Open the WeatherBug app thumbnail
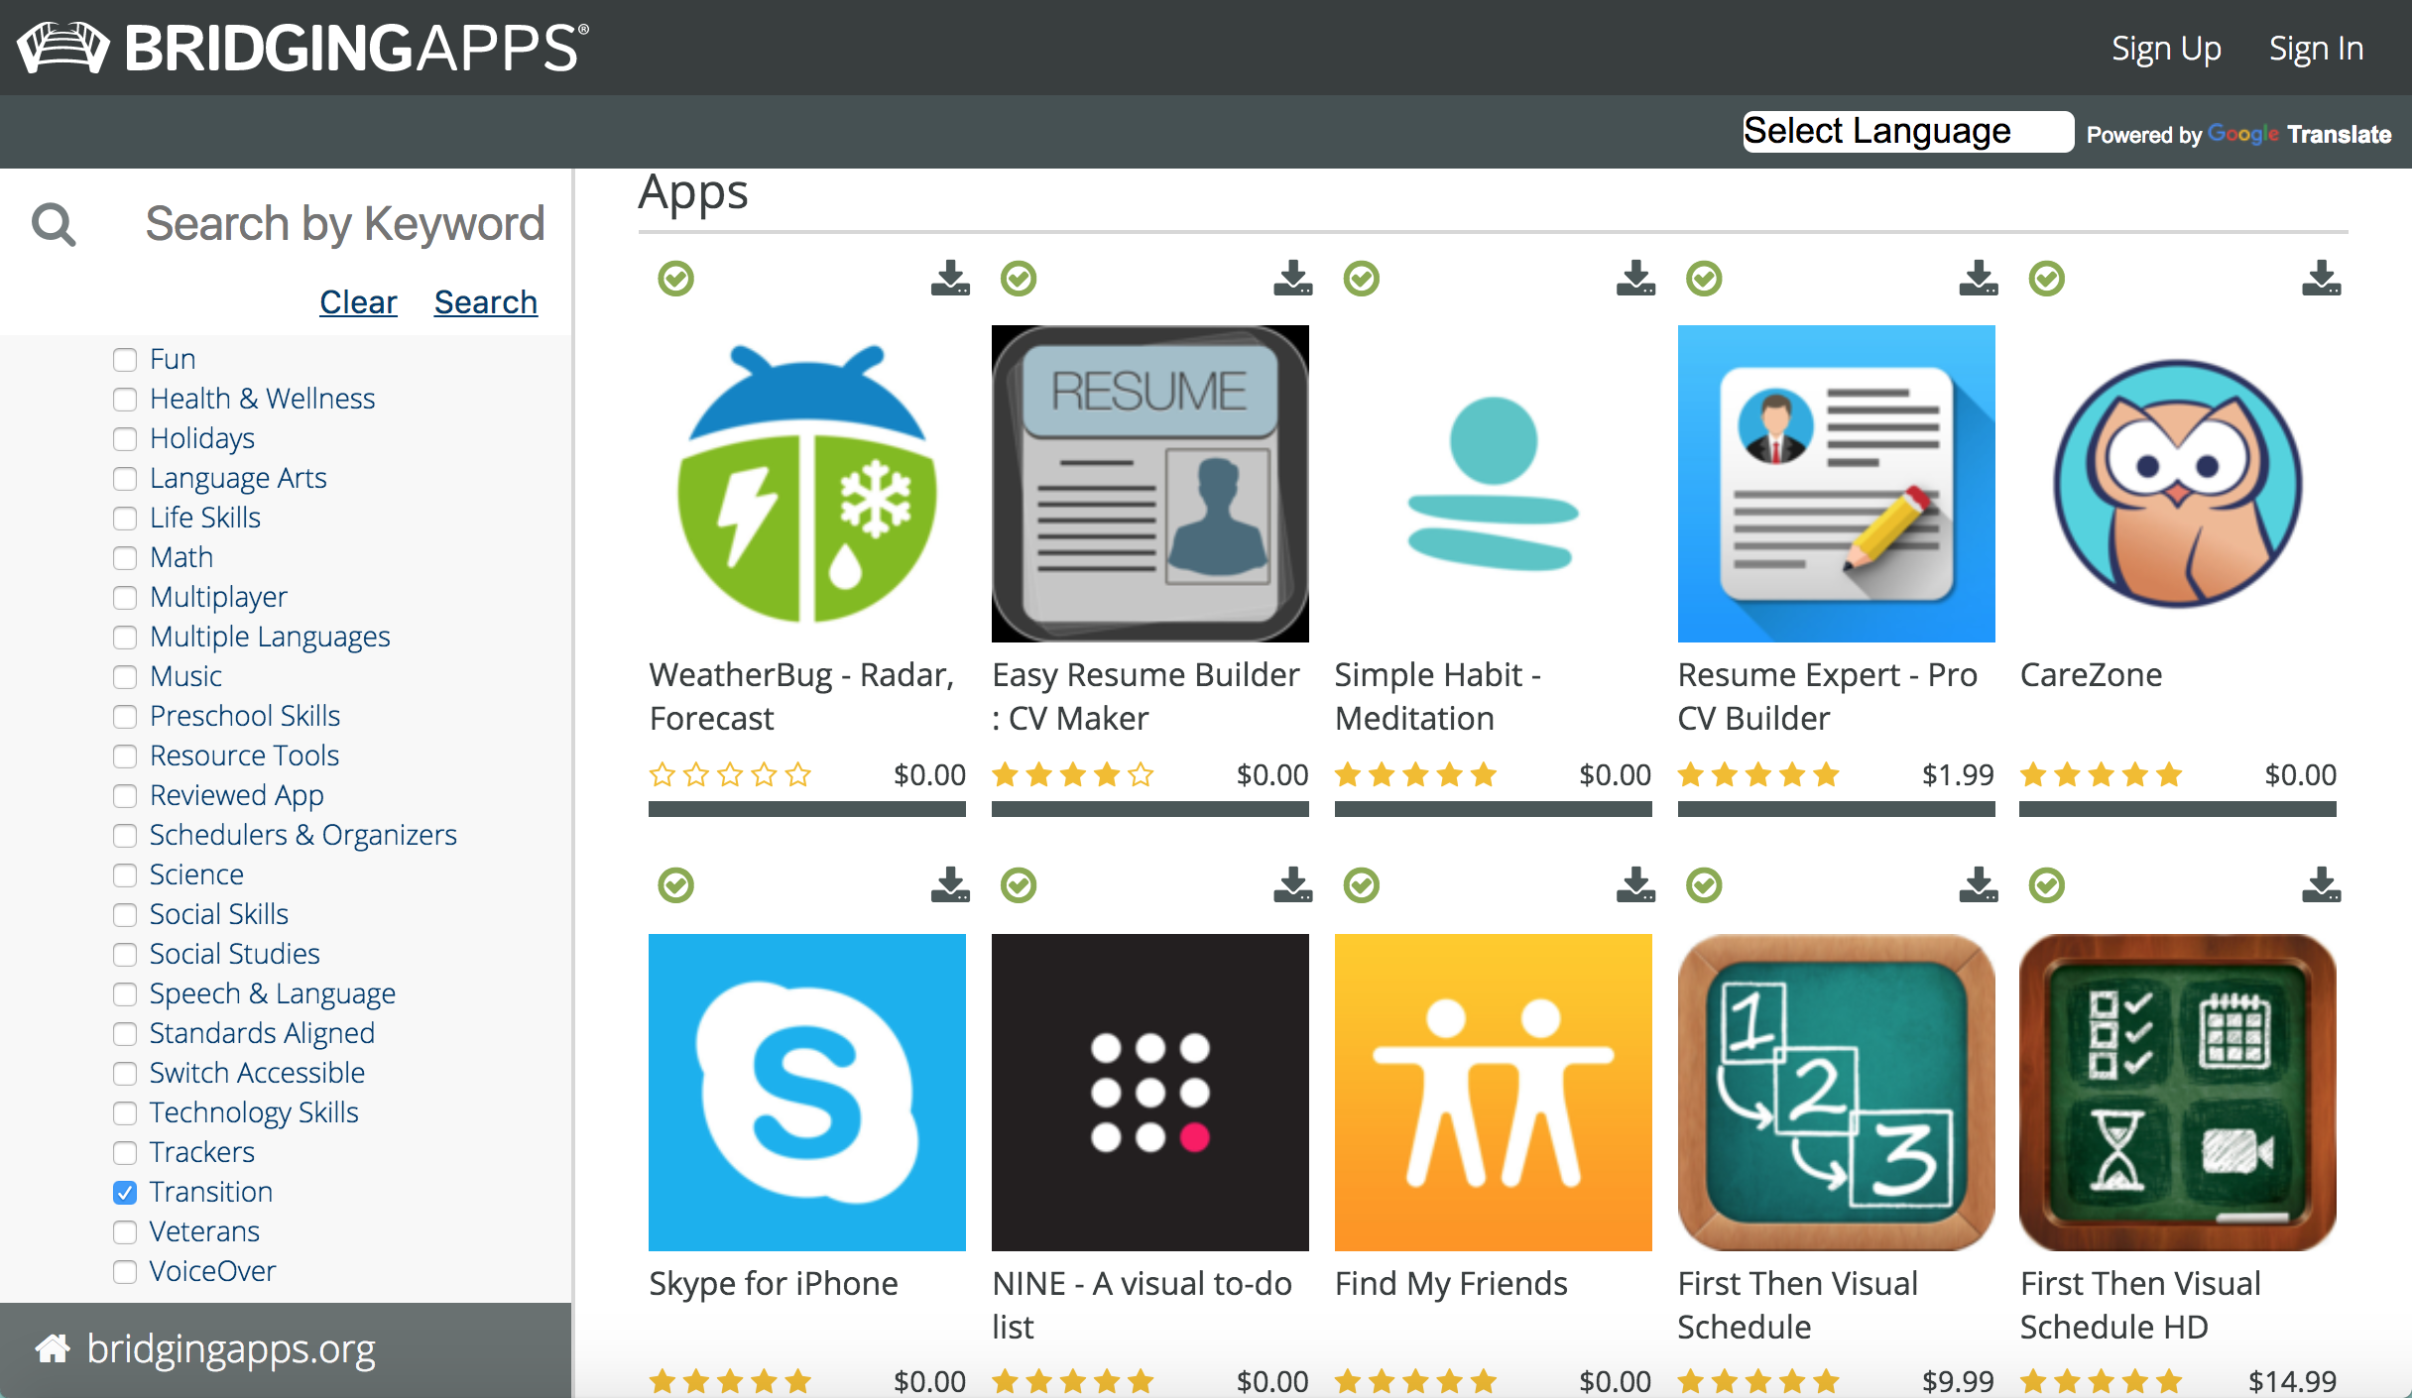The height and width of the screenshot is (1398, 2412). click(807, 484)
